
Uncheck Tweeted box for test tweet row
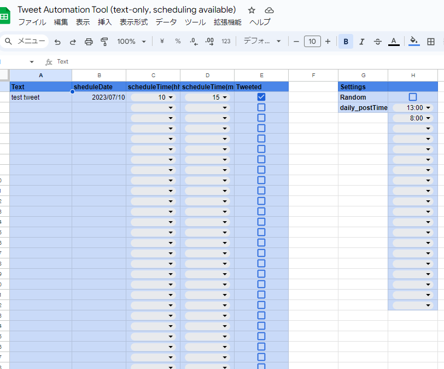[x=261, y=97]
